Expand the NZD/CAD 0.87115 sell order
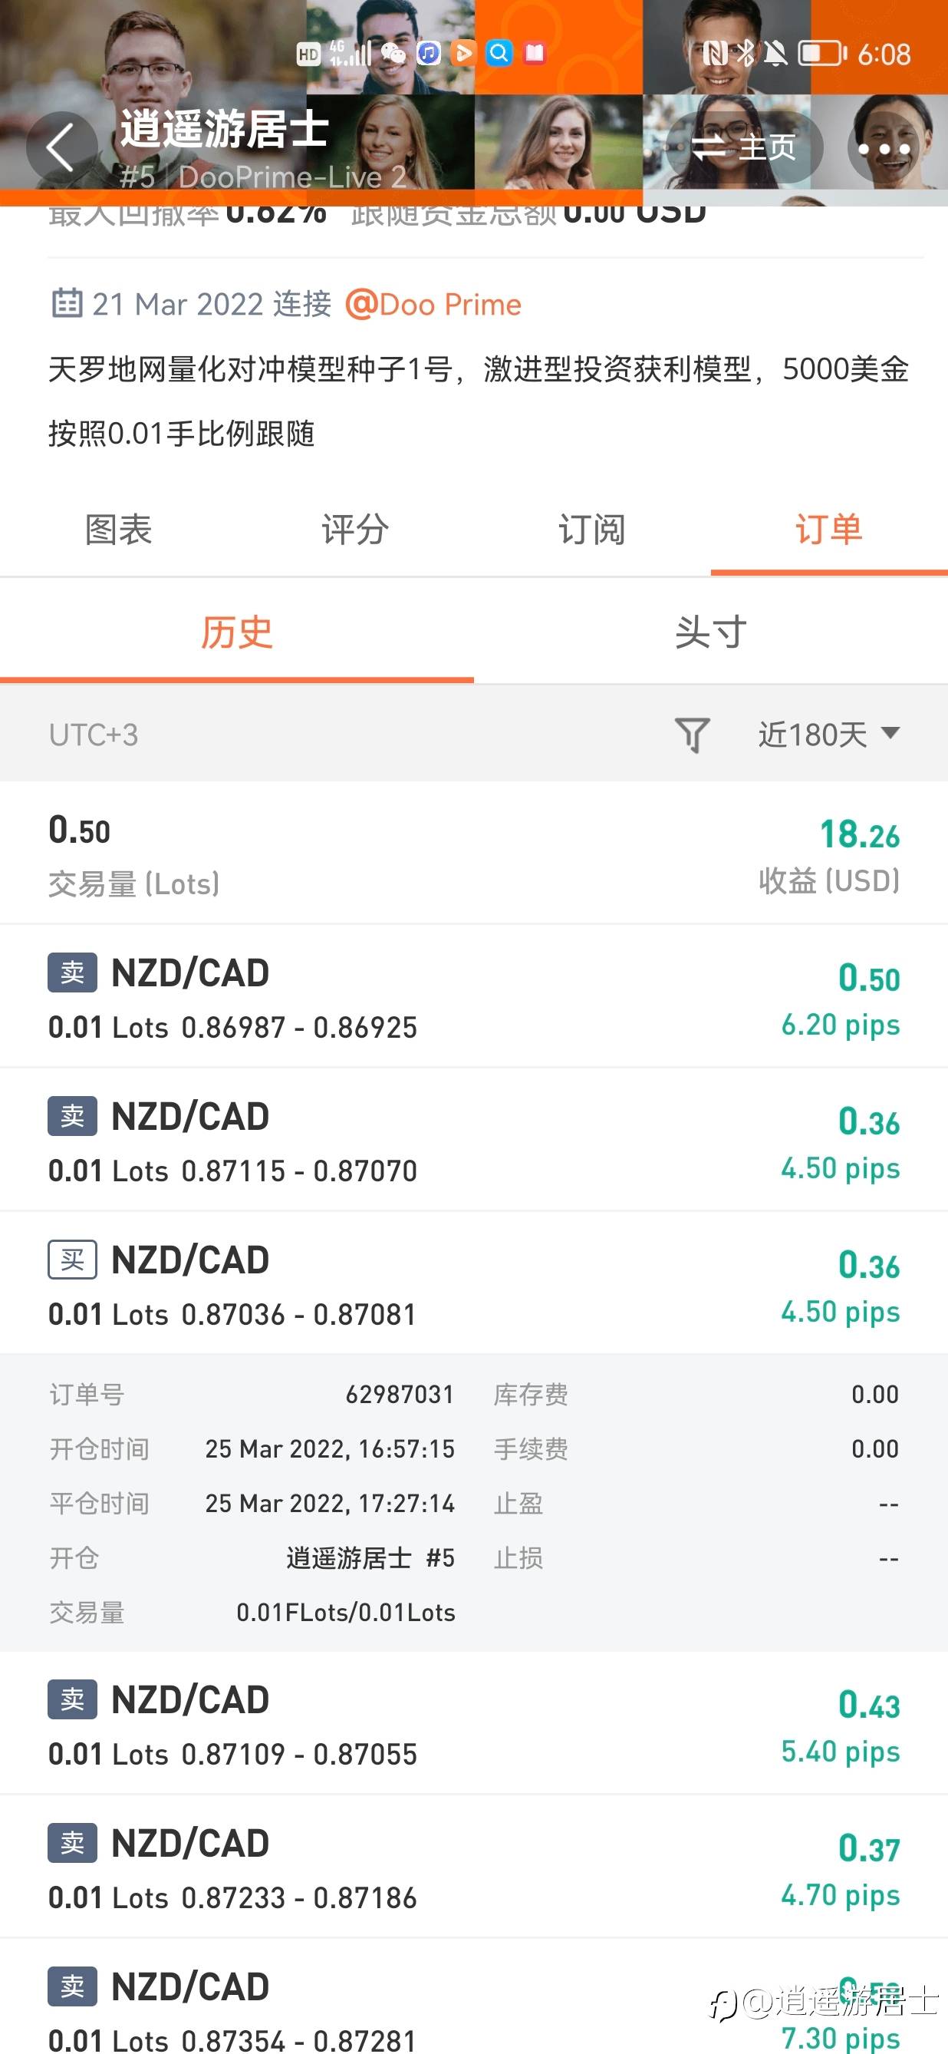Screen dimensions: 948x2054 [x=473, y=1141]
